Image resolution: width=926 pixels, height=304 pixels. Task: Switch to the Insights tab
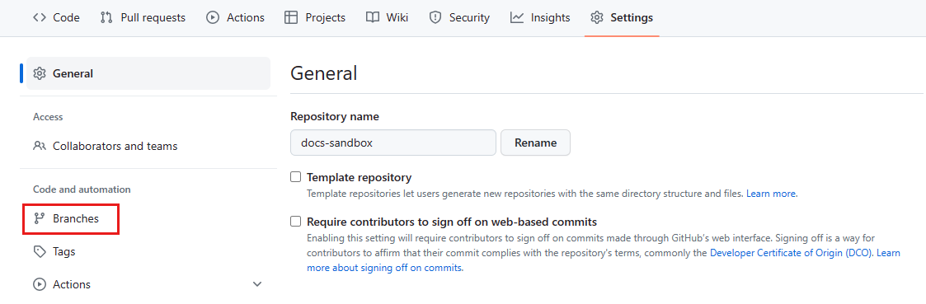click(540, 17)
